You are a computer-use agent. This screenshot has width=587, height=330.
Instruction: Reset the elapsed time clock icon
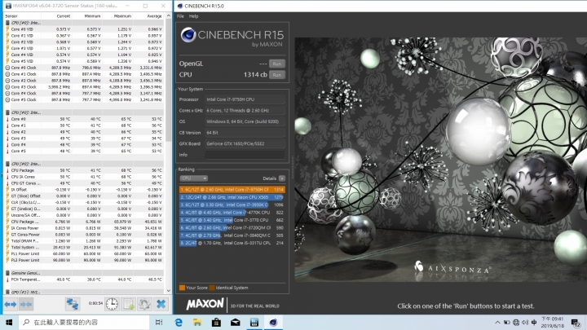[111, 304]
